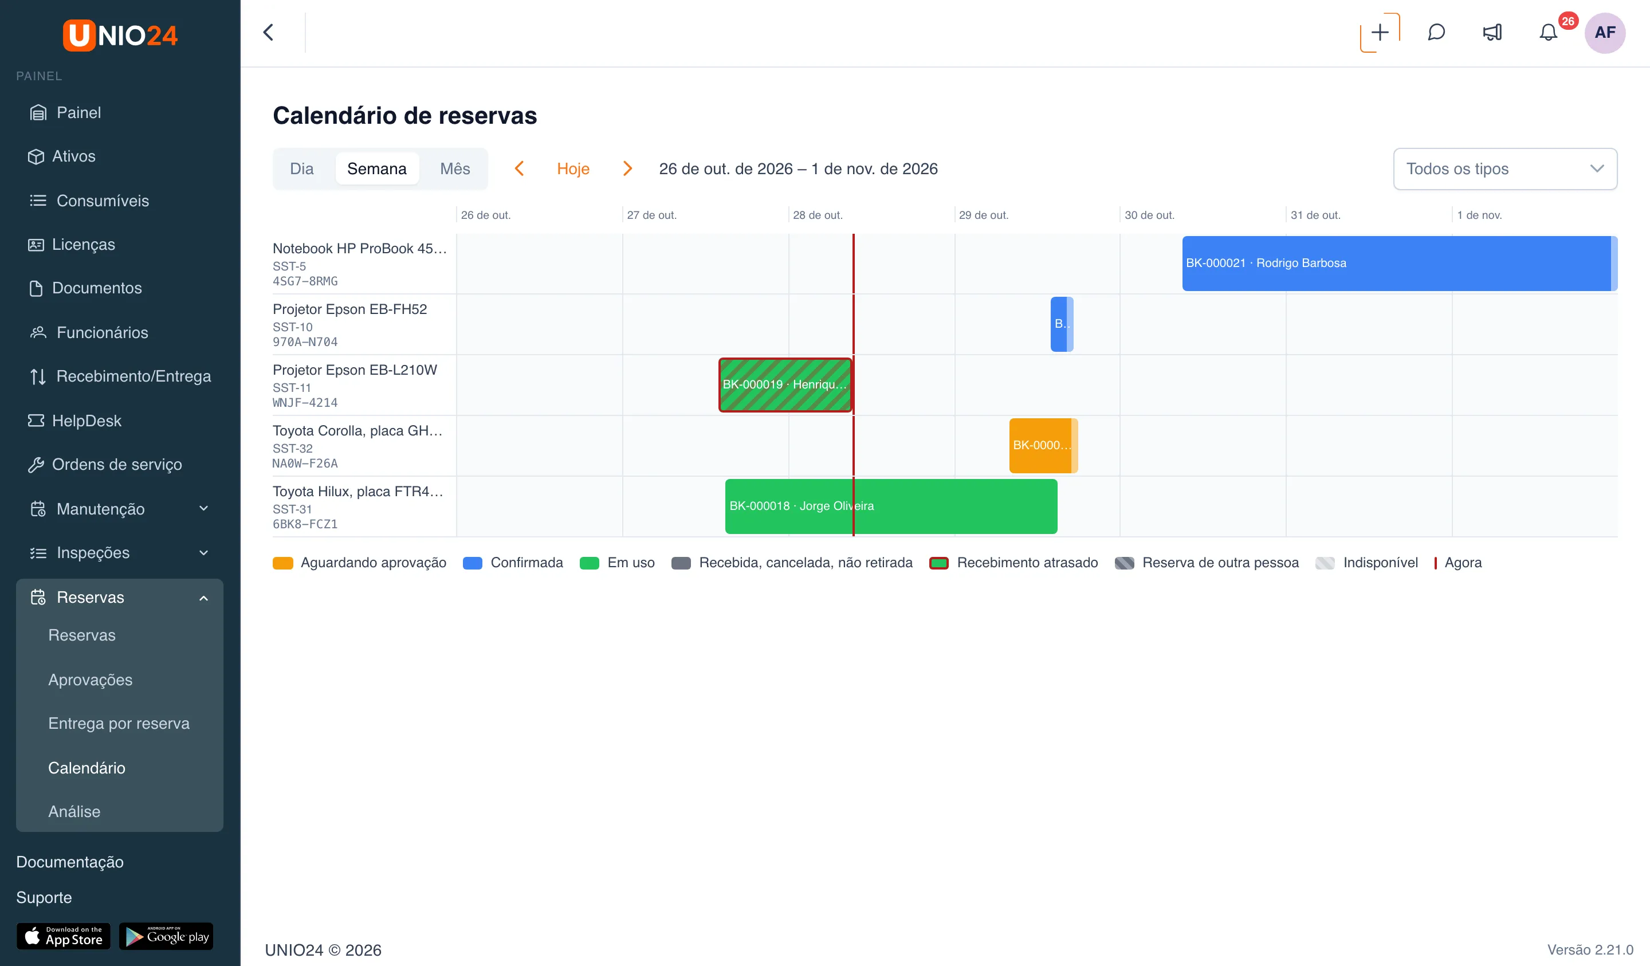Image resolution: width=1650 pixels, height=966 pixels.
Task: Open announcements megaphone icon
Action: 1492,32
